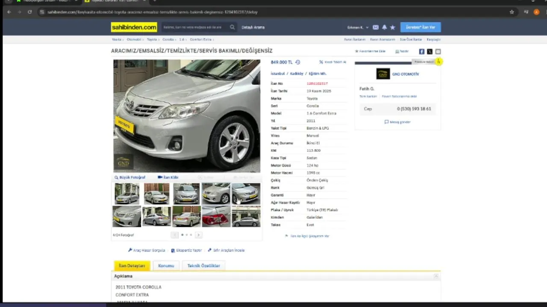Click Eğitim Mh. location link
The image size is (547, 307).
tap(317, 74)
